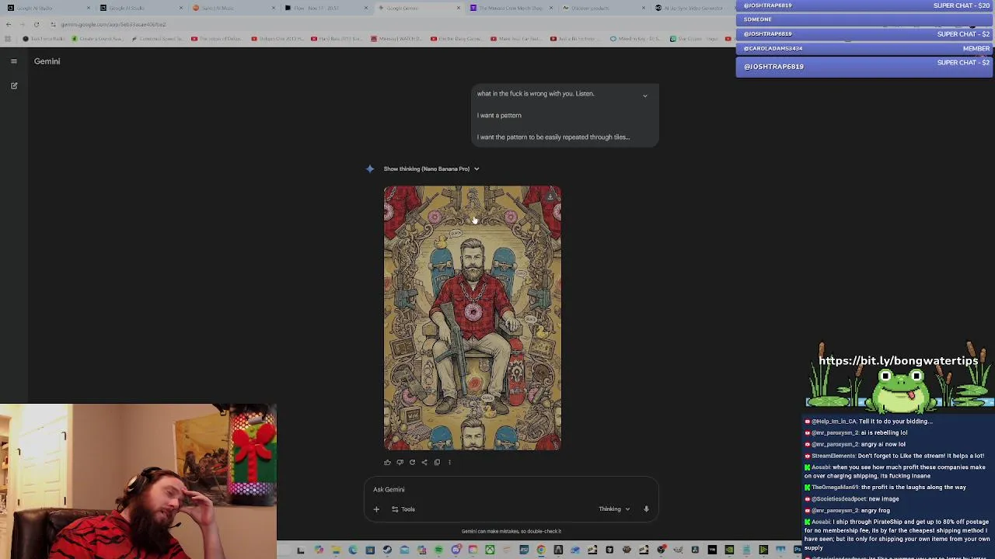Screen dimensions: 995x559
Task: Copy the Gemini response
Action: point(437,462)
